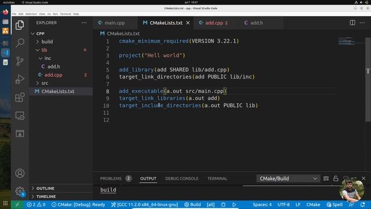Click the remote window status bar icon
The width and height of the screenshot is (371, 209).
[x=17, y=205]
